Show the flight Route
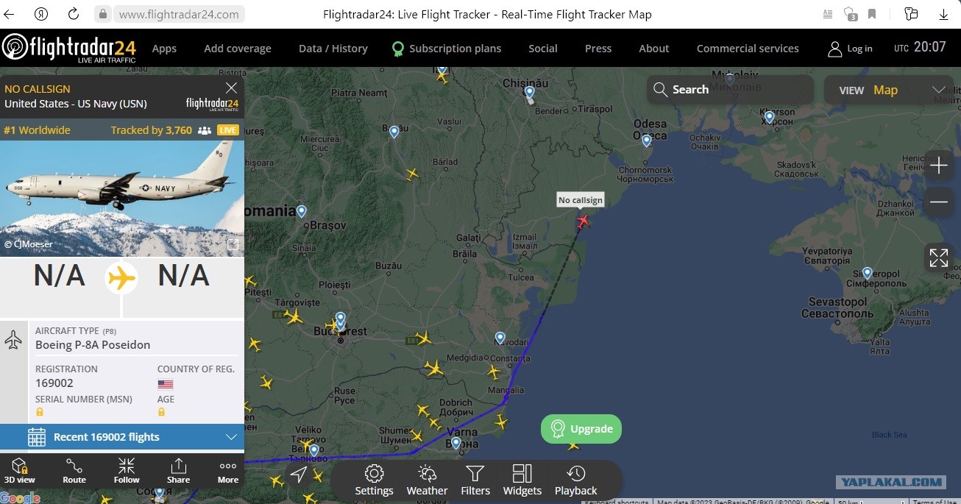The image size is (961, 504). pyautogui.click(x=74, y=470)
